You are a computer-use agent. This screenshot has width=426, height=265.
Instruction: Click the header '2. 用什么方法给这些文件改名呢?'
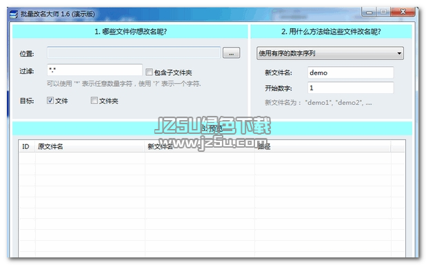pyautogui.click(x=331, y=32)
